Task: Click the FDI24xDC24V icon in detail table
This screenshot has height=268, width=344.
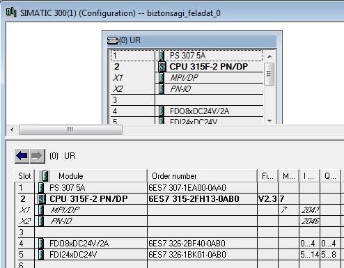Action: pos(41,255)
